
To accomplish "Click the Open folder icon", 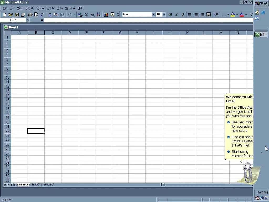I will pos(11,14).
